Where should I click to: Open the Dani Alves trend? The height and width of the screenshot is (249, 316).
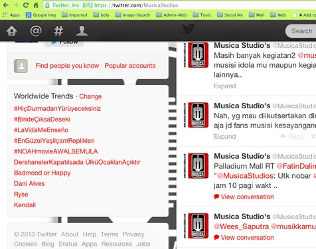29,183
